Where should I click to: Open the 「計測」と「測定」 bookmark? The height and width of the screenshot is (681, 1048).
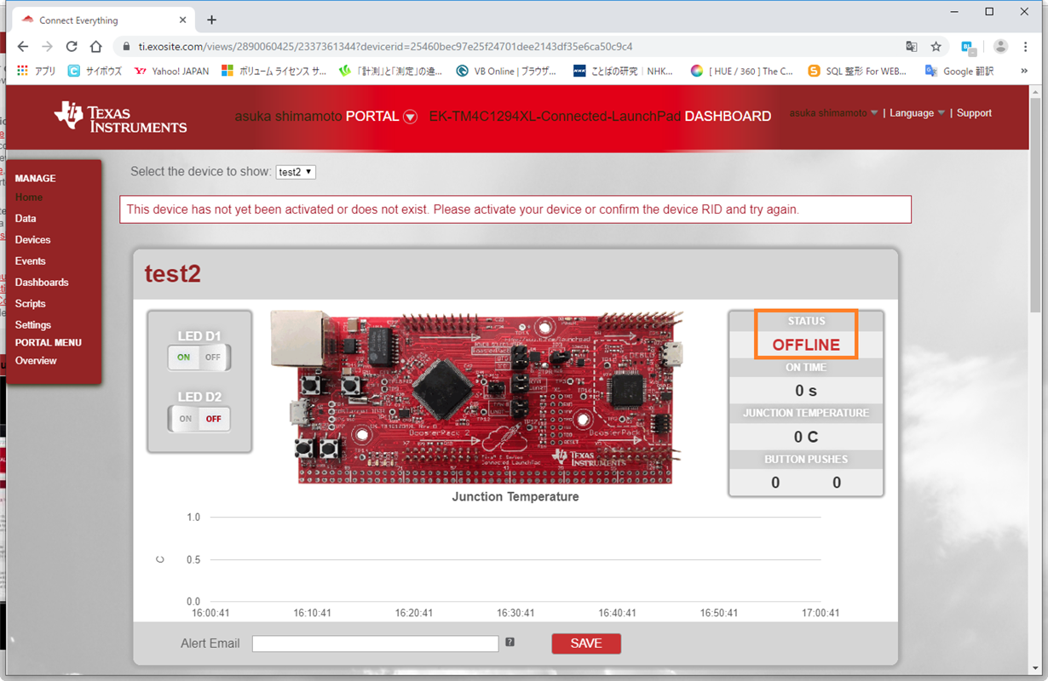click(391, 72)
